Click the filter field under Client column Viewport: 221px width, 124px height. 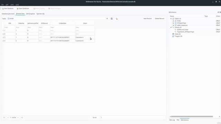click(x=85, y=28)
